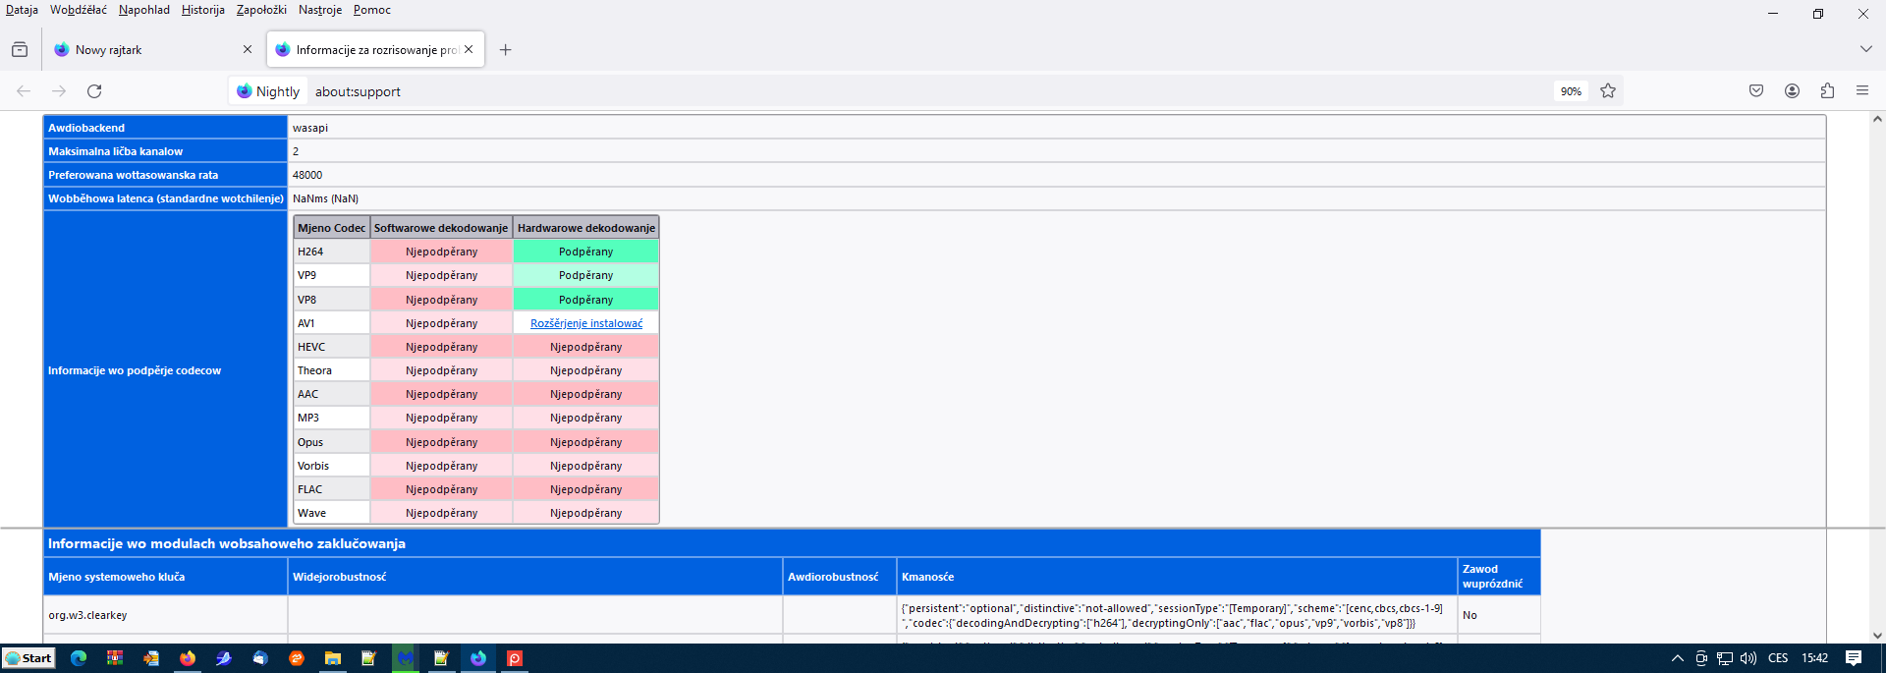Viewport: 1886px width, 673px height.
Task: Open the Nastroje menu
Action: tap(319, 10)
